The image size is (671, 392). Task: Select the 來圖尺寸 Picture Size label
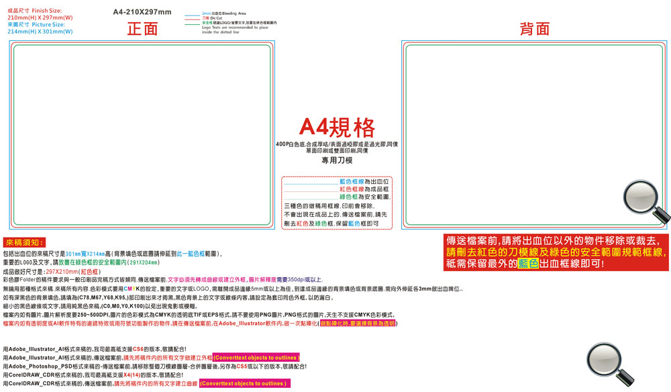[x=36, y=25]
